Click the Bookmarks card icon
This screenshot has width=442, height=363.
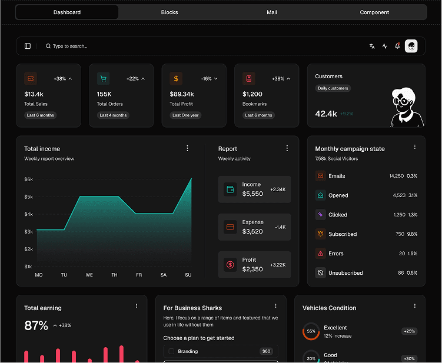[249, 78]
